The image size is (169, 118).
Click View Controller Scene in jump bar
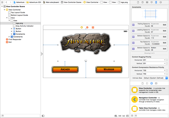[71, 2]
